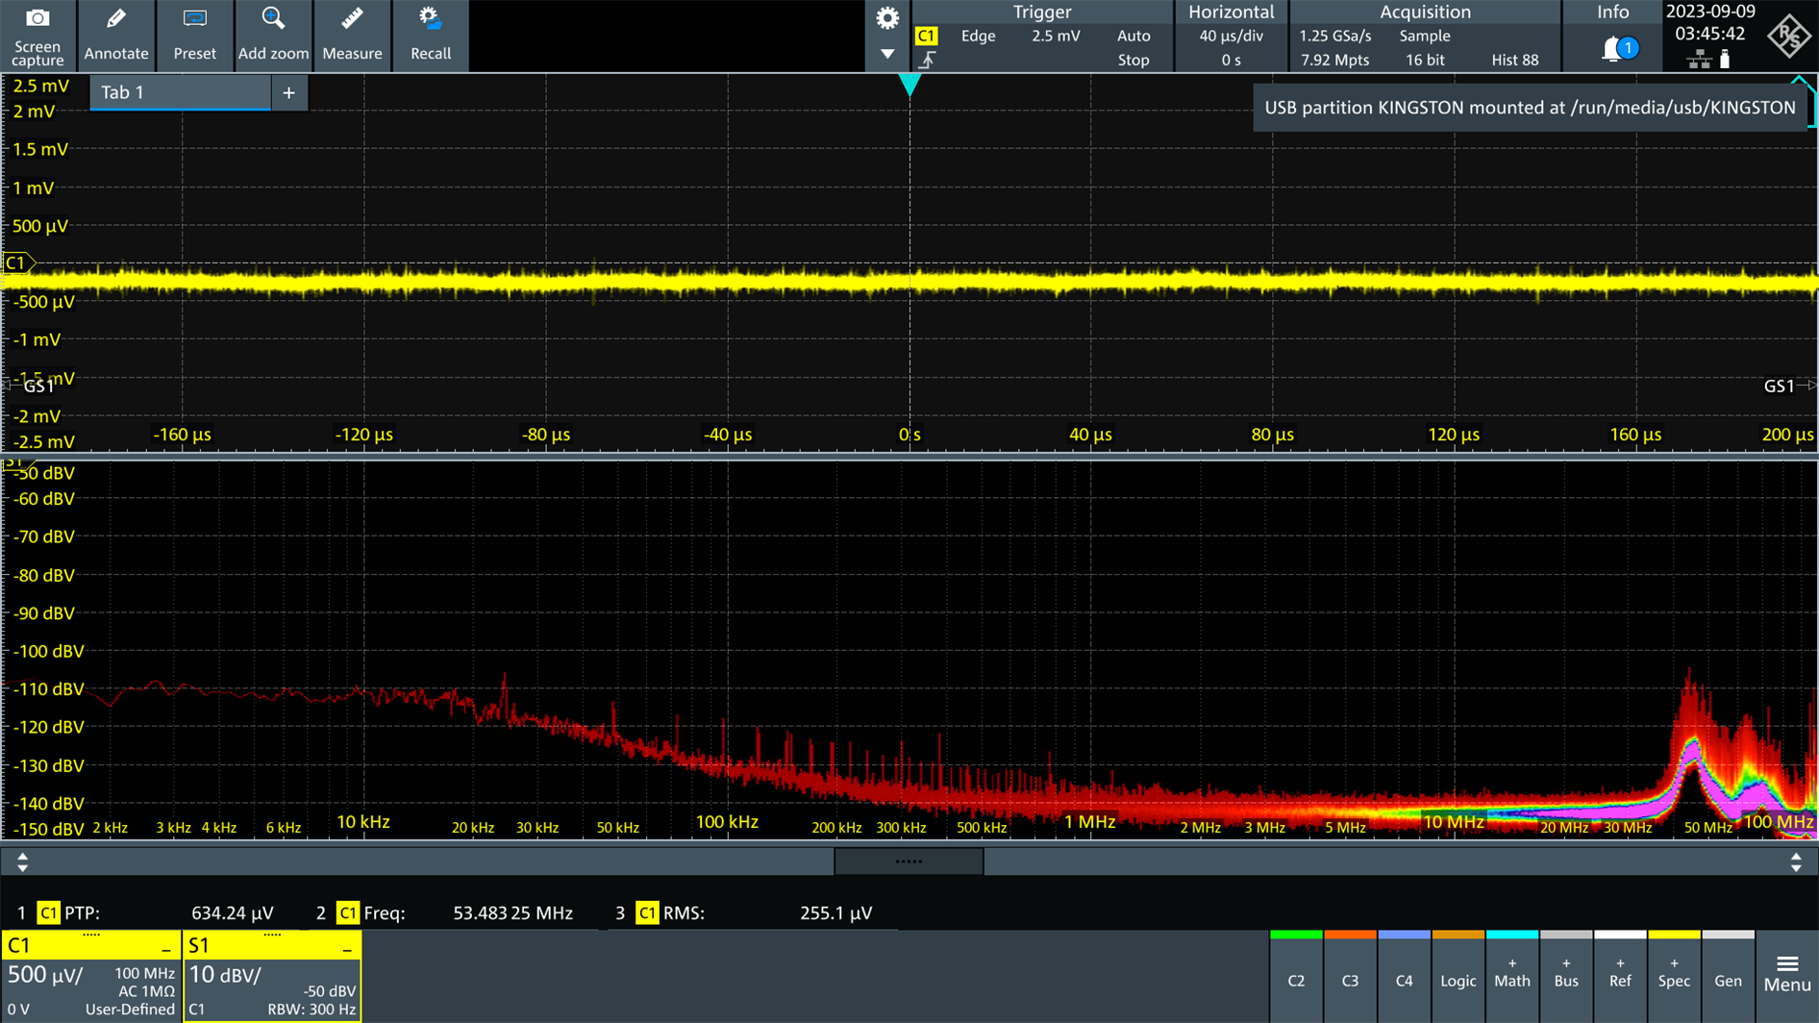The image size is (1819, 1023).
Task: Dismiss the USB KINGSTON mounted notification
Action: coord(1530,108)
